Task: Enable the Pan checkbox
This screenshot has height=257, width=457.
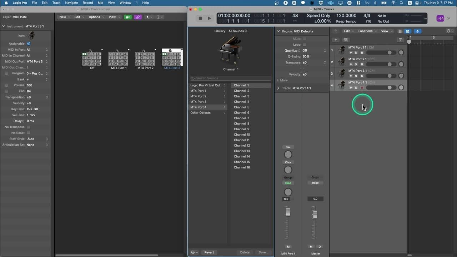Action: 6,91
